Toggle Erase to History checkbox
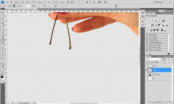Image resolution: width=174 pixels, height=104 pixels. pyautogui.click(x=58, y=6)
